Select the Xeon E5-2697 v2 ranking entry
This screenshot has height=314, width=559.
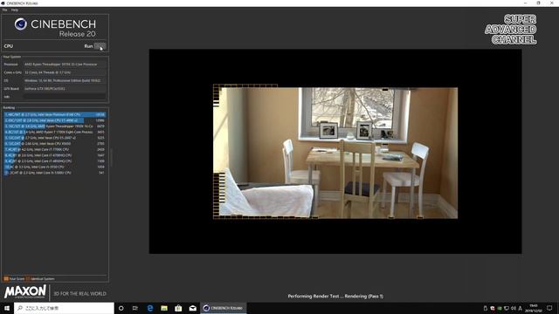pos(54,138)
